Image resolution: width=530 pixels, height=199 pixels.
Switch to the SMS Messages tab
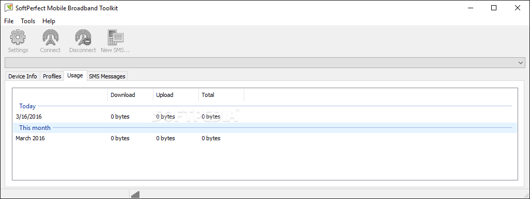[107, 76]
